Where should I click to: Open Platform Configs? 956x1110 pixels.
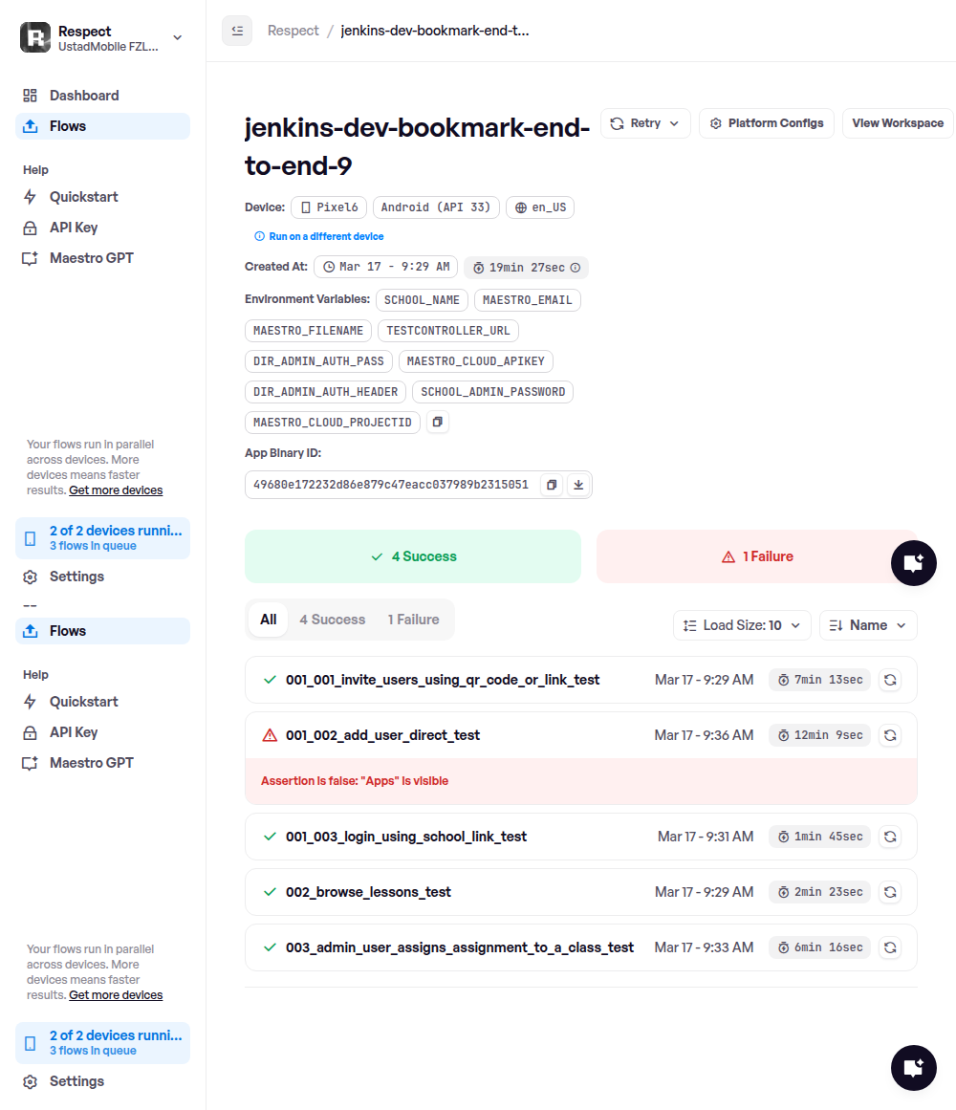point(766,123)
